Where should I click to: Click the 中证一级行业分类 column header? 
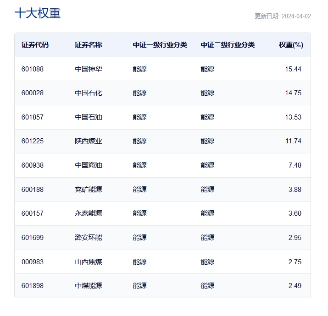pyautogui.click(x=160, y=45)
